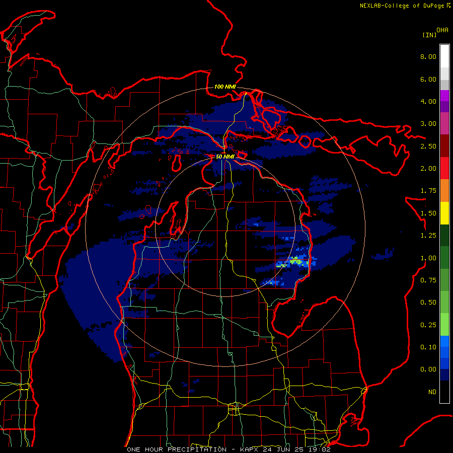The width and height of the screenshot is (453, 453).
Task: Click the One Hour Precipitation title caption
Action: [228, 449]
